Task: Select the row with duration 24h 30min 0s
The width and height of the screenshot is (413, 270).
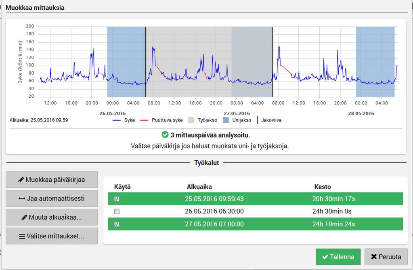Action: pos(256,211)
